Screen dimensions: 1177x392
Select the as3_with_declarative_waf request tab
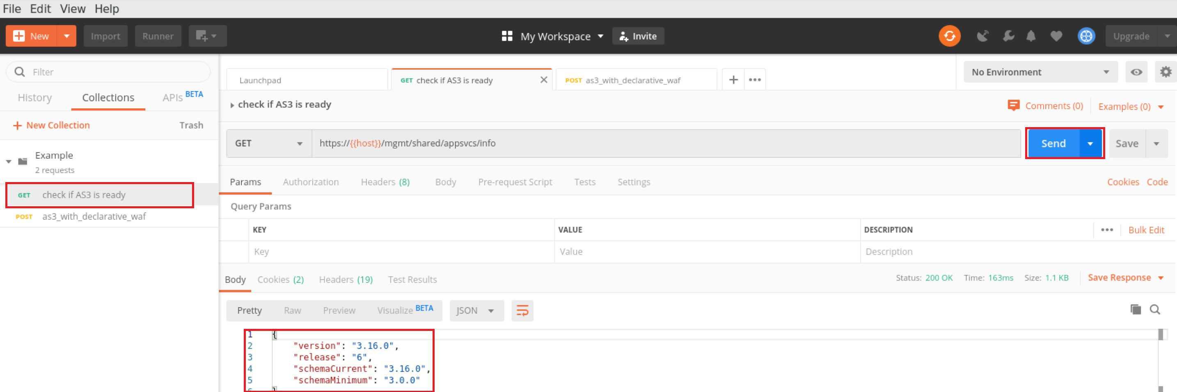click(x=636, y=80)
